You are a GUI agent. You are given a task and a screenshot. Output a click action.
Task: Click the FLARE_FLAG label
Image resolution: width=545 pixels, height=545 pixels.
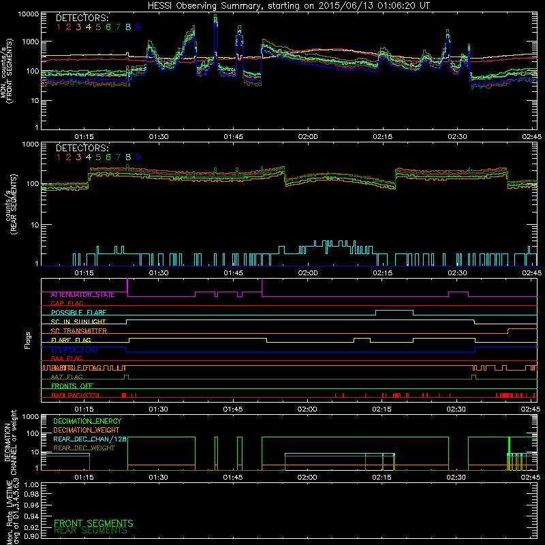tap(71, 340)
